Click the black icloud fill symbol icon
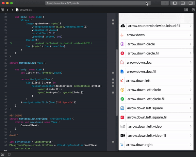 (122, 26)
